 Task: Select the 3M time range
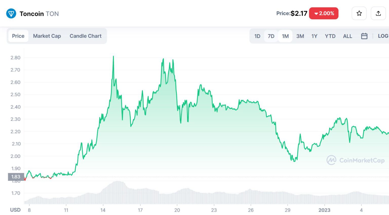coord(300,36)
